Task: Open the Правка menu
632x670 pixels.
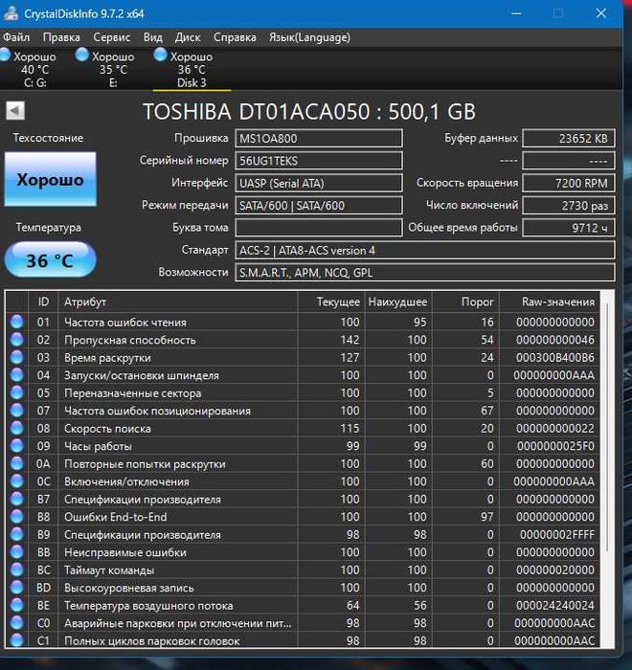Action: (61, 37)
